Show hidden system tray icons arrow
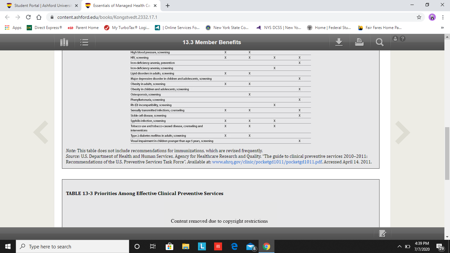450x253 pixels. click(399, 246)
